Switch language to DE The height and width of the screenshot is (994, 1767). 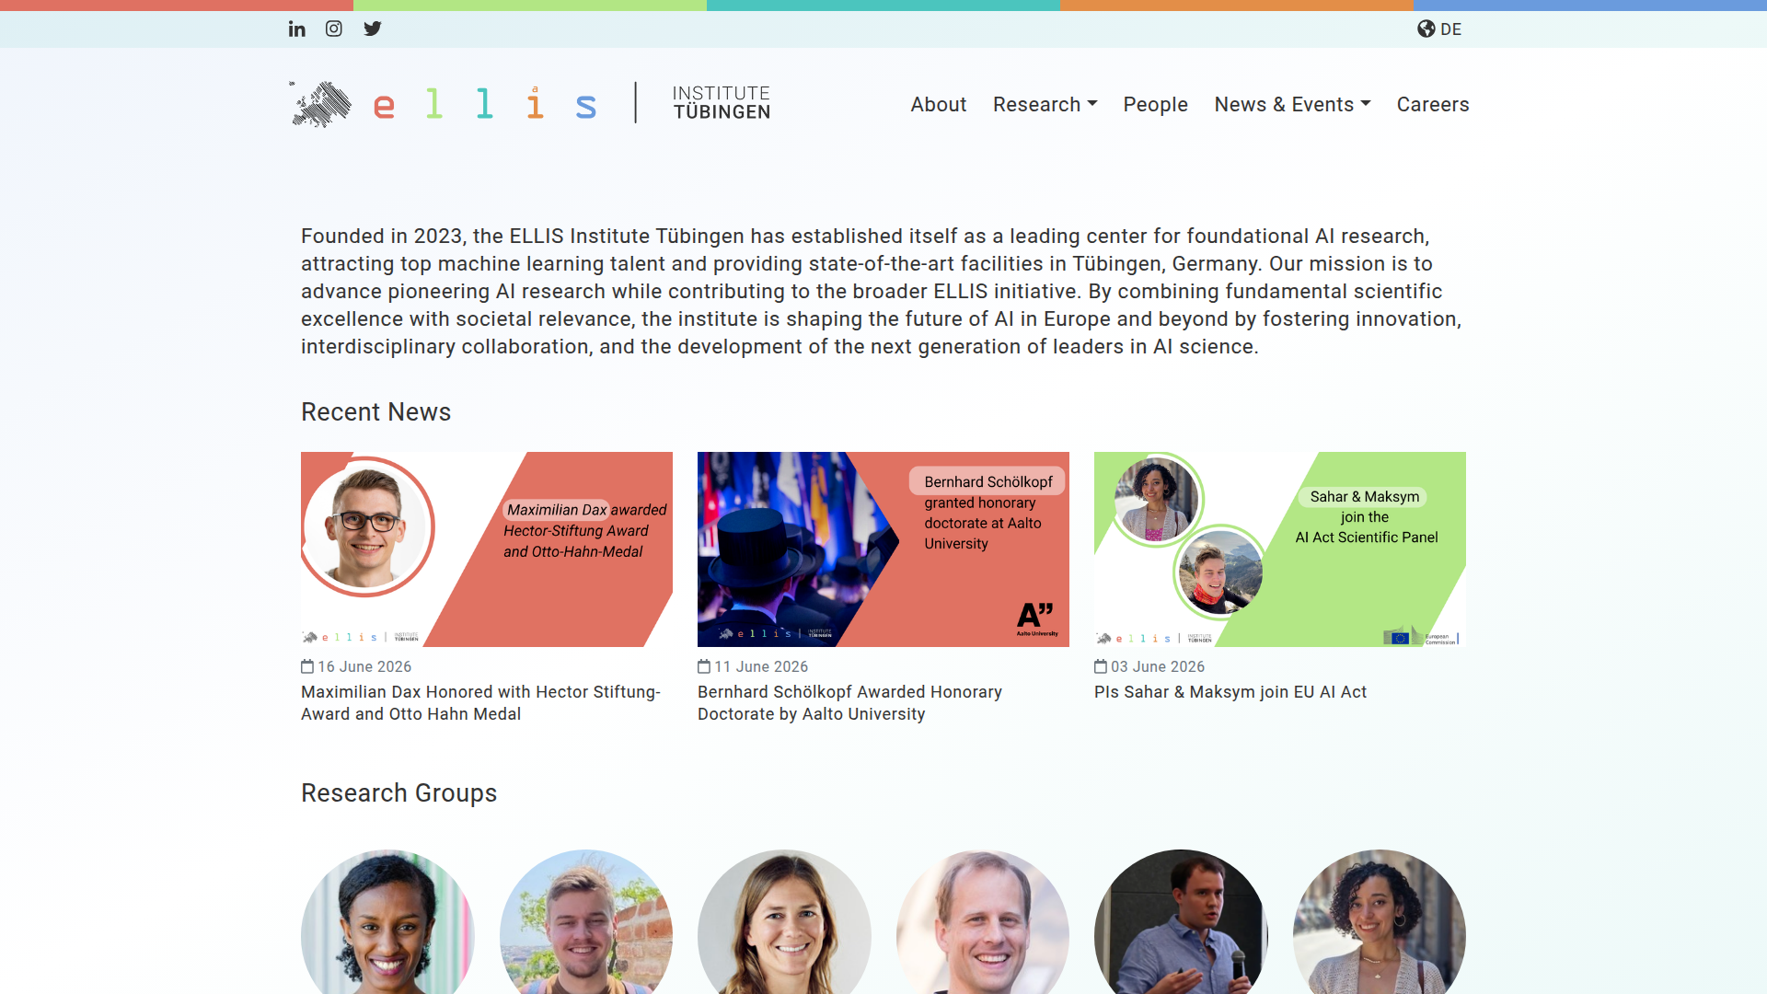point(1451,29)
